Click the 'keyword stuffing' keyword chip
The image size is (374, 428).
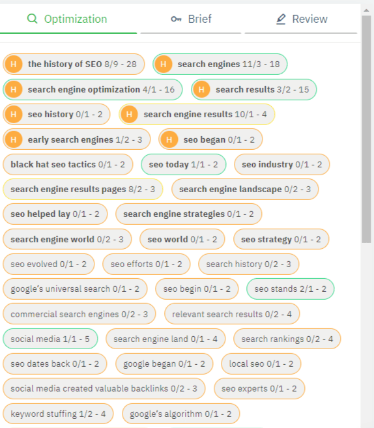[x=58, y=414]
